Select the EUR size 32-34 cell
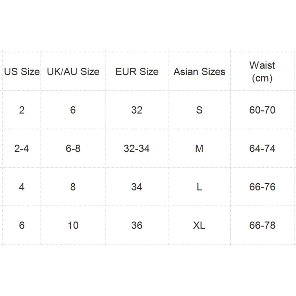Screen dimensions: 296x296 [x=137, y=148]
